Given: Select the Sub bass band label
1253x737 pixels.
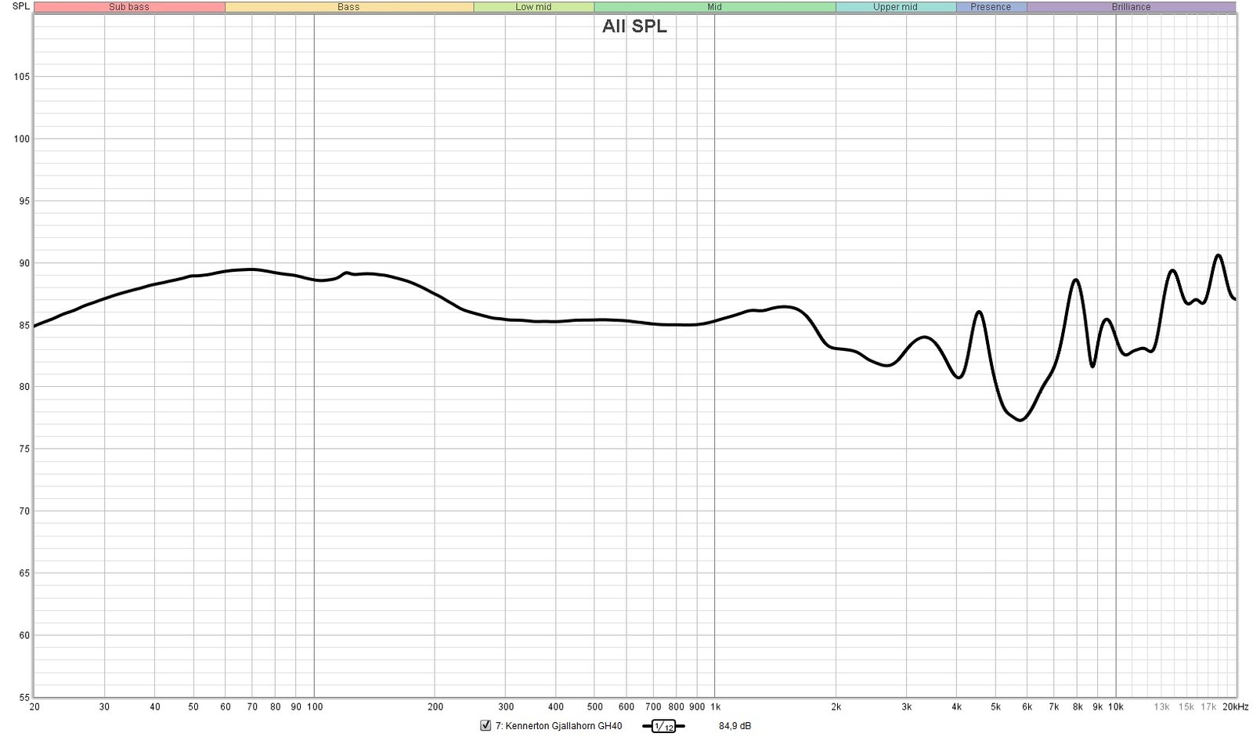Looking at the screenshot, I should tap(129, 7).
